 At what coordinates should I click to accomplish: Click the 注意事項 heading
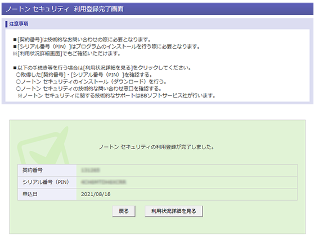pyautogui.click(x=19, y=24)
